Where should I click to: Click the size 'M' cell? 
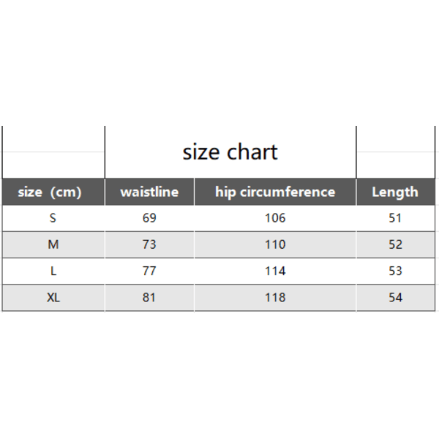pos(53,244)
